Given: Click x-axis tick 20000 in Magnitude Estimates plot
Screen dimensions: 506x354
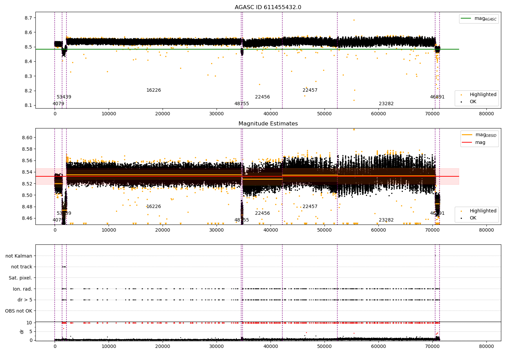Looking at the screenshot, I should (x=163, y=230).
